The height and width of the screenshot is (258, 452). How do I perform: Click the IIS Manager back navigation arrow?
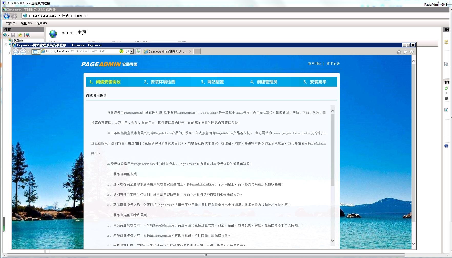coord(7,16)
